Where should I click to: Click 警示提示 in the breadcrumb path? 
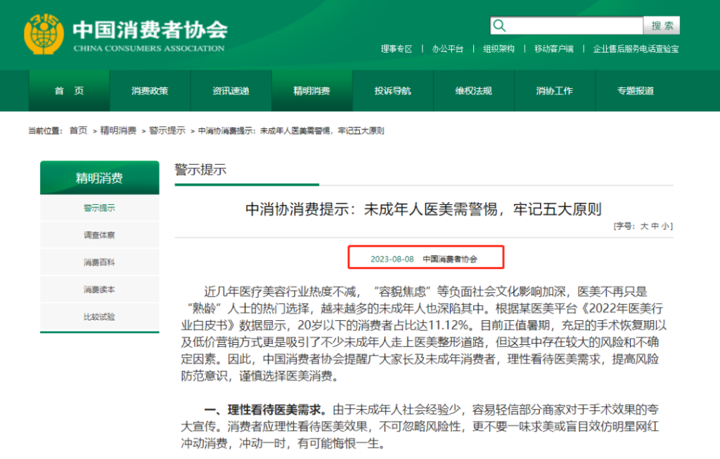tap(167, 131)
